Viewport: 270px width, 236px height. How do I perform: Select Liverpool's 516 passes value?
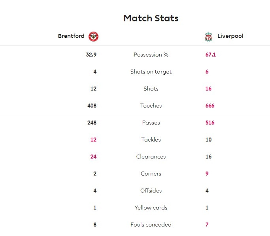coord(210,123)
